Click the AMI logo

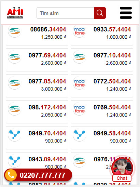pyautogui.click(x=15, y=13)
